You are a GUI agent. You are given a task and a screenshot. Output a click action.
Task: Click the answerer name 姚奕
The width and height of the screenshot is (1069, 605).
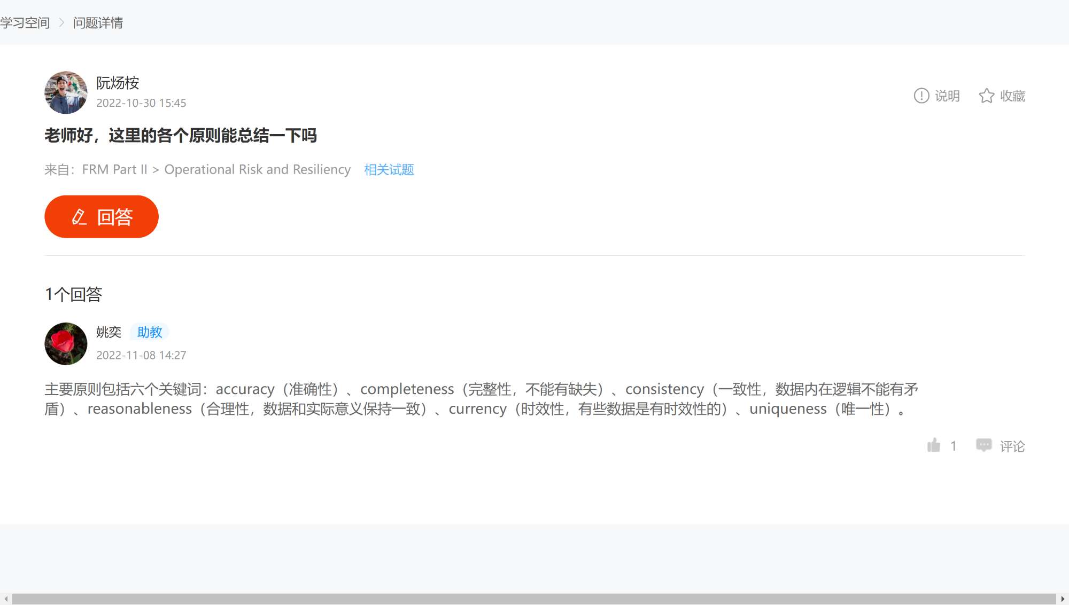[109, 332]
